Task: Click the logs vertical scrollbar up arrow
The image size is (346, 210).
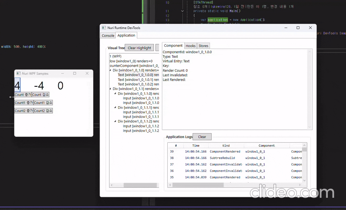Action: (304, 145)
